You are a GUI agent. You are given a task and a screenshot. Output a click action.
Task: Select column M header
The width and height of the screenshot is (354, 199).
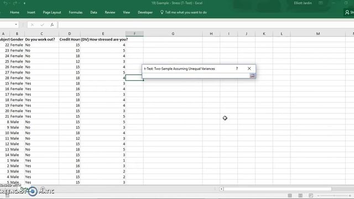pyautogui.click(x=318, y=34)
